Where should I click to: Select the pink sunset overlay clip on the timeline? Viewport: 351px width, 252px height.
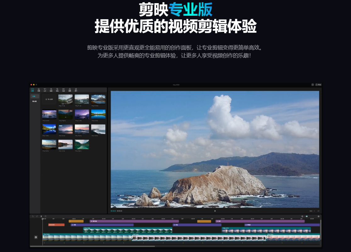point(266,230)
